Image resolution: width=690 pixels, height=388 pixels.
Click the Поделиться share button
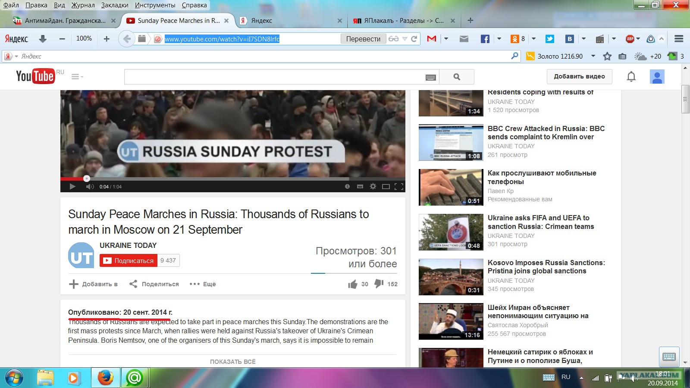point(154,284)
